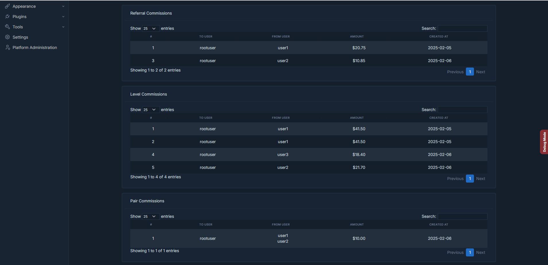Open Show entries dropdown under Level Commissions

click(x=150, y=109)
